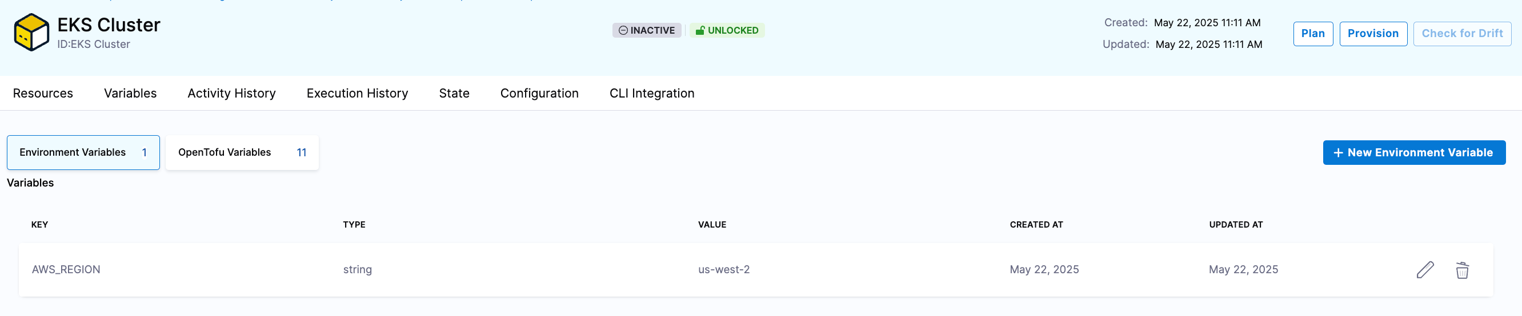Screen dimensions: 1522x316
Task: Click the Check for Drift button
Action: point(1462,34)
